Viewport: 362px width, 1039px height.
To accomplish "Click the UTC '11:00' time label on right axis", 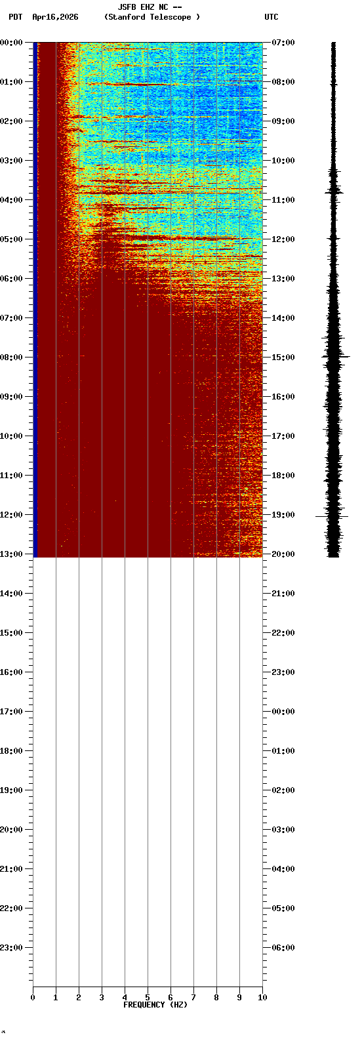I will 283,200.
